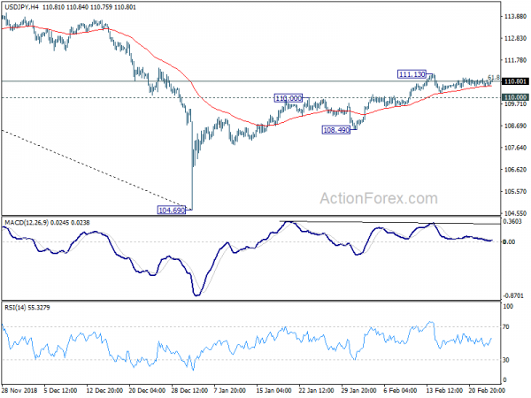Click RSI axis level 30
Image resolution: width=531 pixels, height=398 pixels.
(506, 360)
